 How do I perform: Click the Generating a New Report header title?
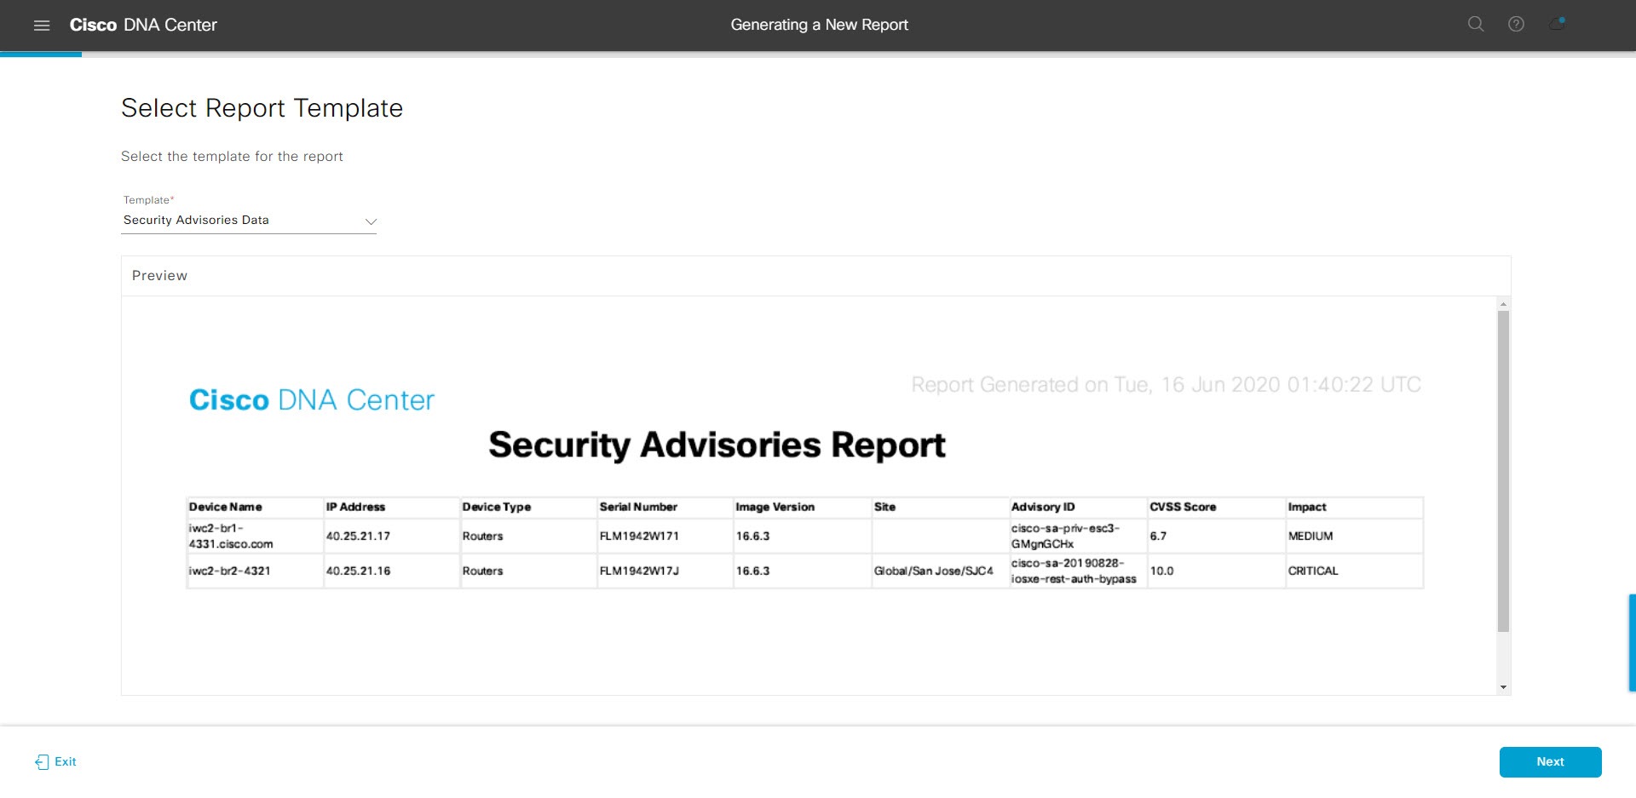click(x=819, y=25)
